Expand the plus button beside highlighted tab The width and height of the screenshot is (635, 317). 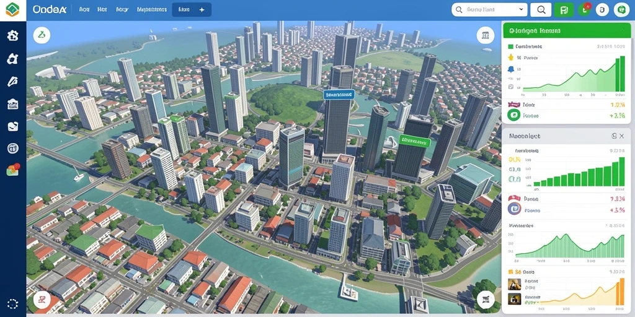coord(202,10)
